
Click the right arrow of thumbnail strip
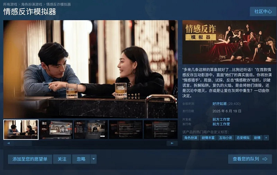pyautogui.click(x=172, y=143)
